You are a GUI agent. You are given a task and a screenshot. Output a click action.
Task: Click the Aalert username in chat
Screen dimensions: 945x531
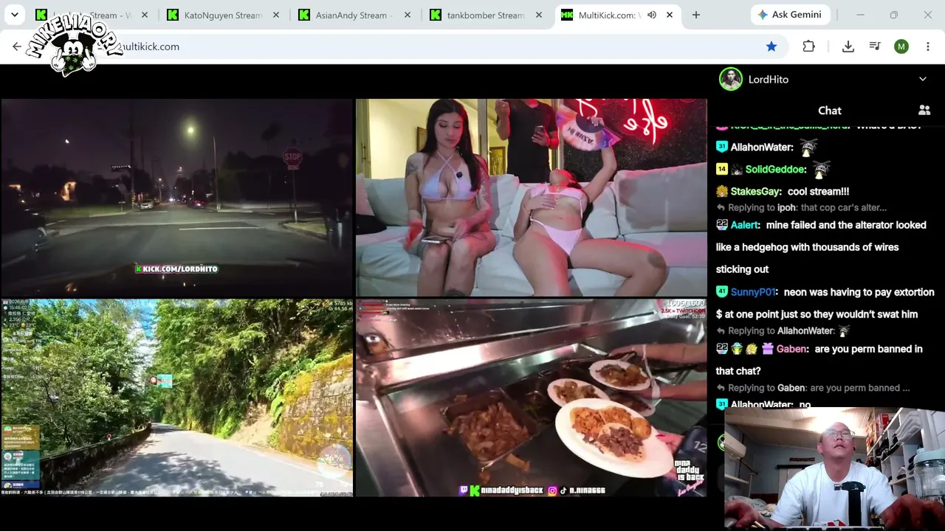point(745,225)
